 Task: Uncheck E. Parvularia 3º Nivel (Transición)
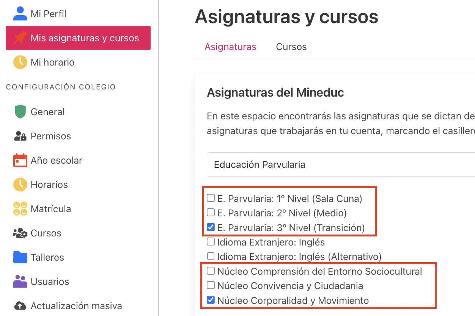click(x=211, y=227)
